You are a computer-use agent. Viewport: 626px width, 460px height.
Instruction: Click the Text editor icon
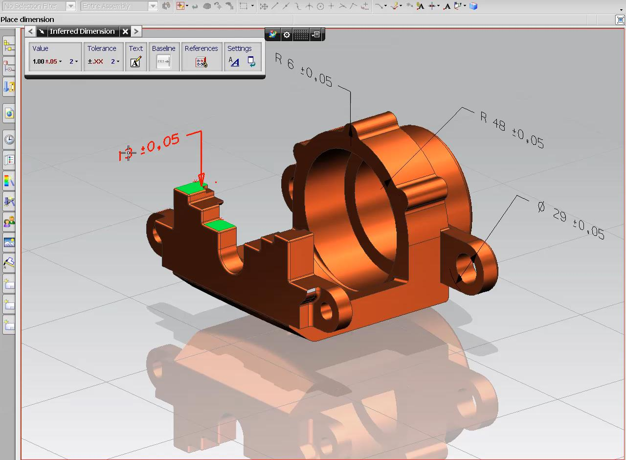136,62
